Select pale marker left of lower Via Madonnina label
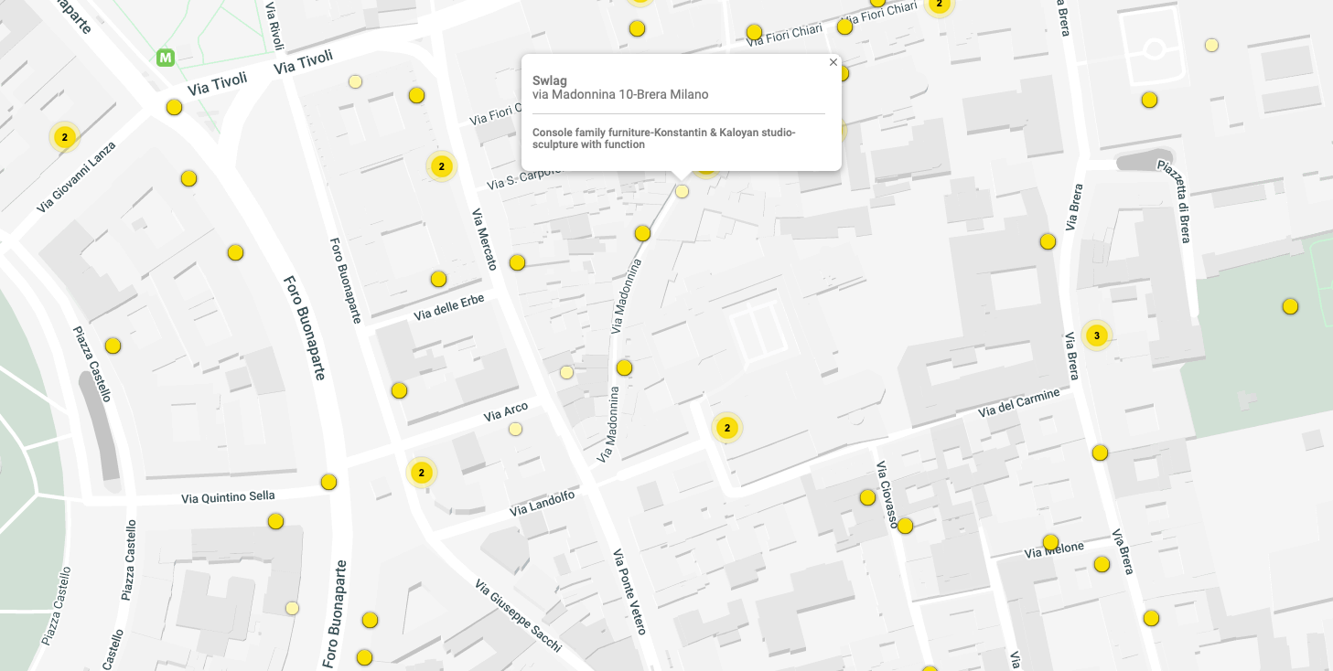The image size is (1333, 671). pyautogui.click(x=566, y=372)
